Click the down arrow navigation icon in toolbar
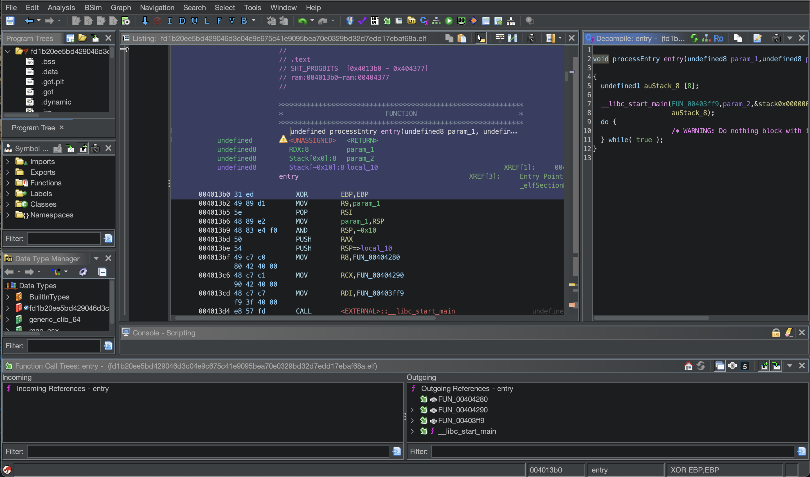The height and width of the screenshot is (477, 810). click(x=145, y=21)
